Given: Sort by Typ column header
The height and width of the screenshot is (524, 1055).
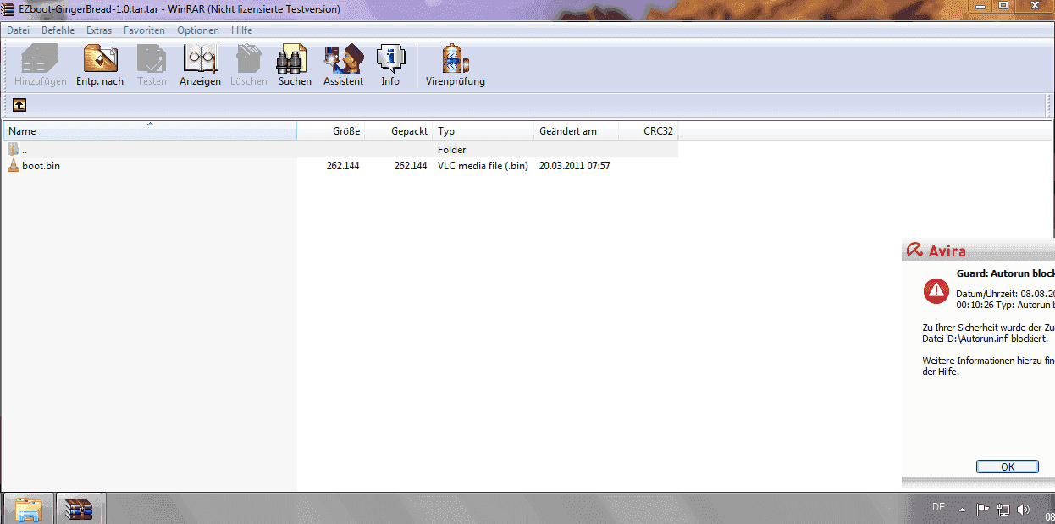Looking at the screenshot, I should [x=483, y=131].
